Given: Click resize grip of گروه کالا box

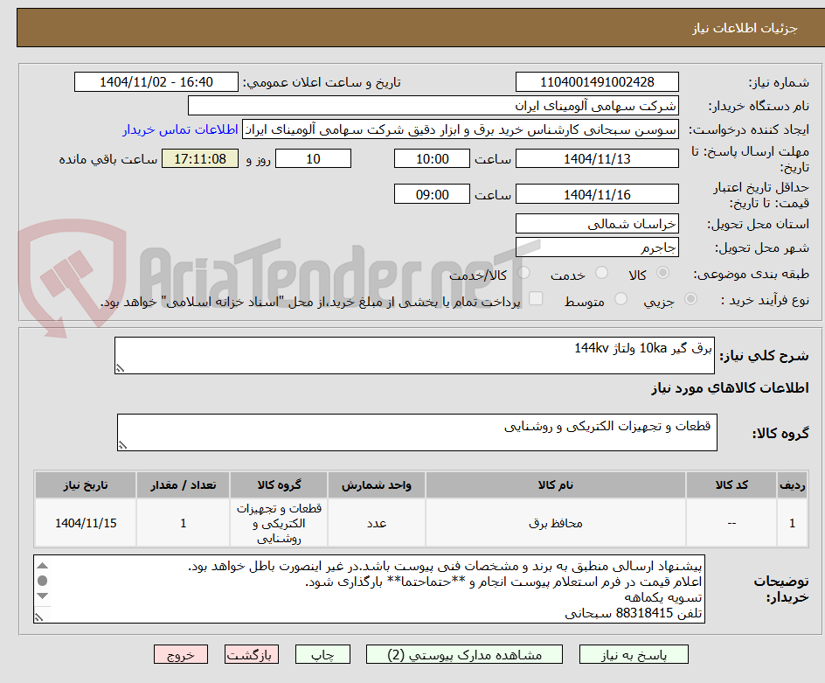Looking at the screenshot, I should click(122, 445).
